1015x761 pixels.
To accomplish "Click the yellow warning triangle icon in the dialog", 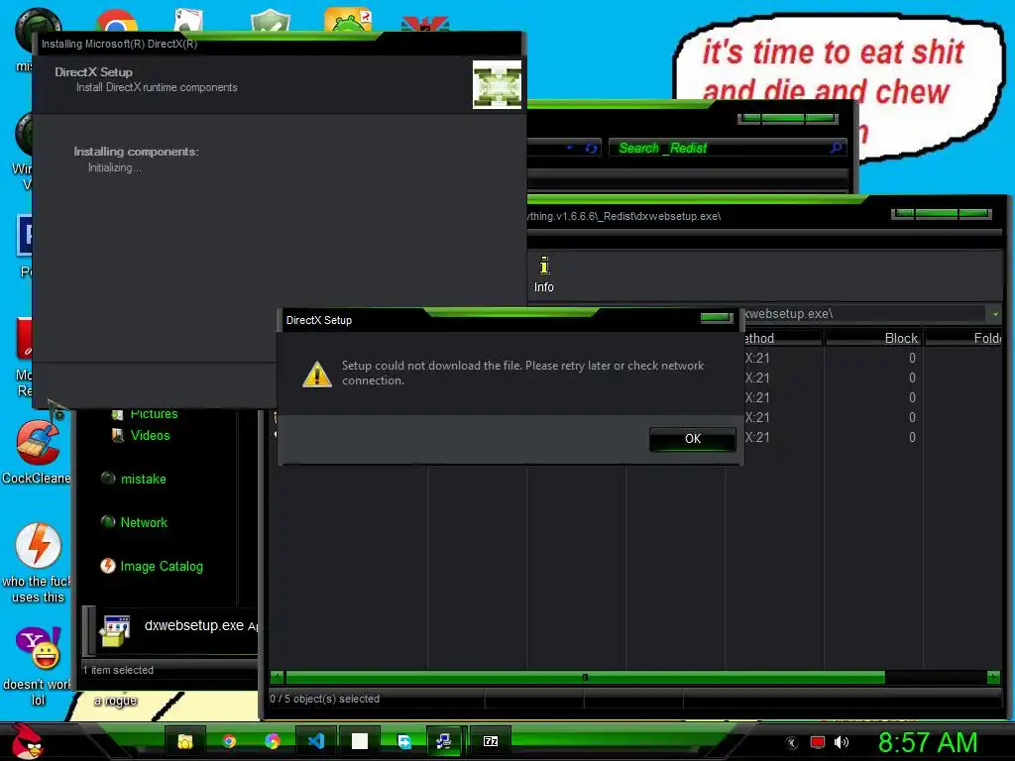I will point(317,374).
